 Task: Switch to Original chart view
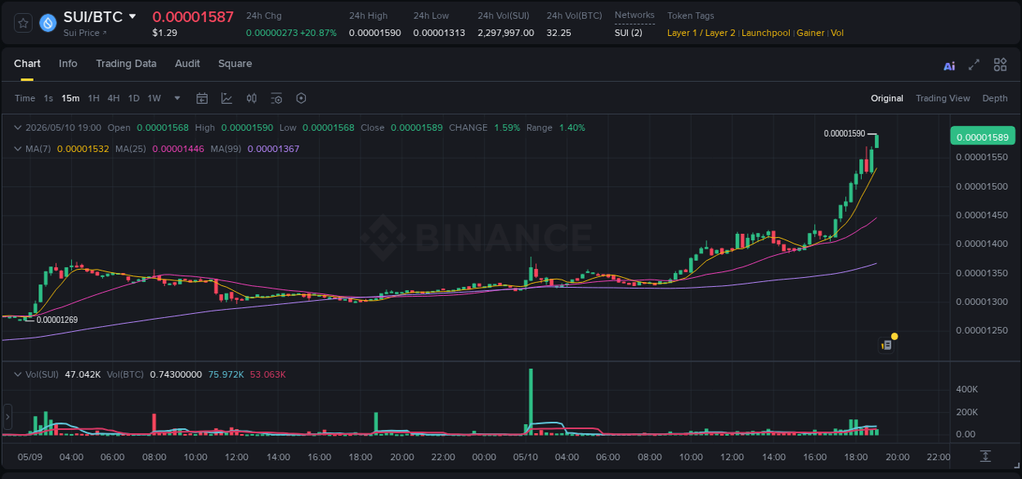[887, 98]
